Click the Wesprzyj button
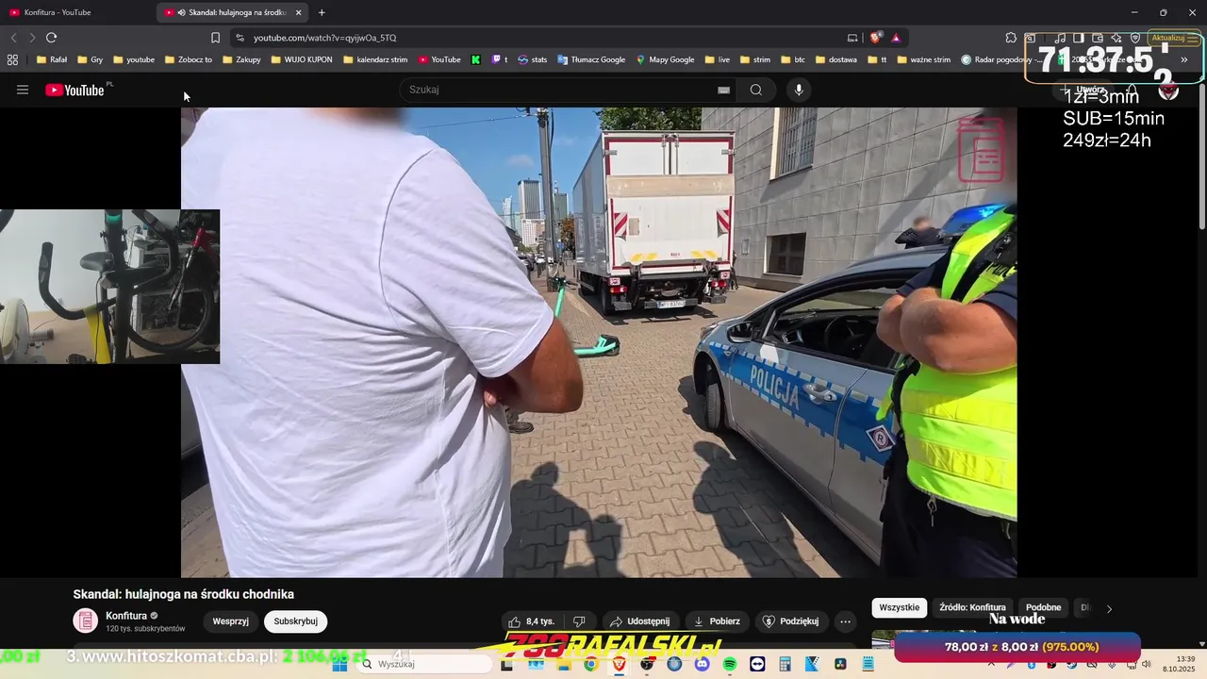1207x679 pixels. pyautogui.click(x=231, y=621)
